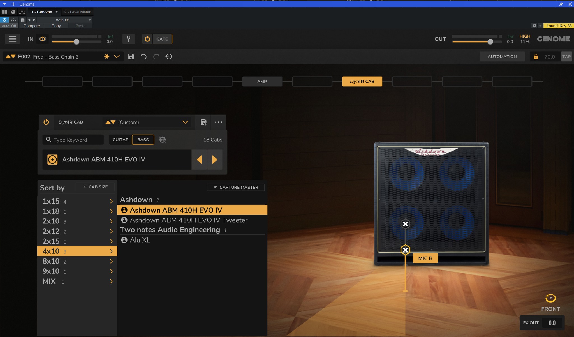
Task: Open plugin settings gear icon
Action: coord(534,26)
